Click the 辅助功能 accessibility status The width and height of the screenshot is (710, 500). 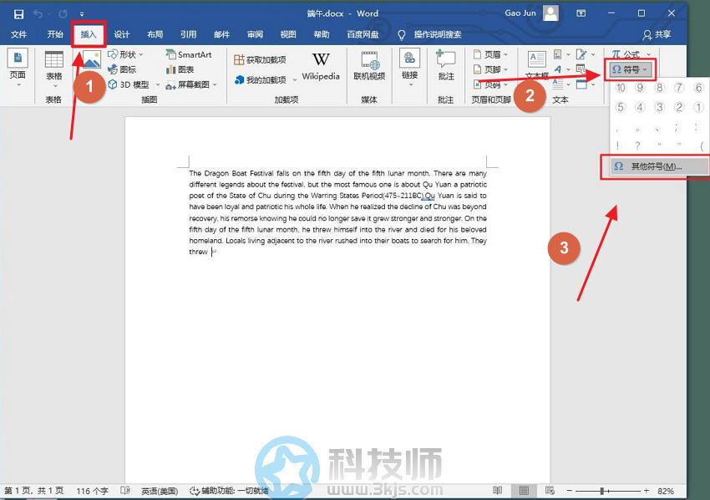click(229, 491)
